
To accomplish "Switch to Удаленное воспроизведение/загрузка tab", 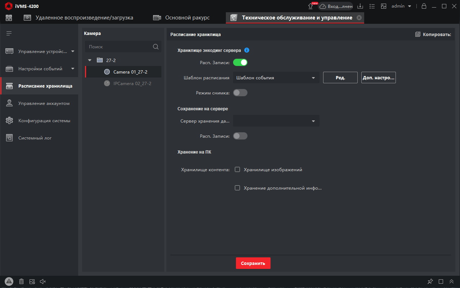I will coord(79,18).
